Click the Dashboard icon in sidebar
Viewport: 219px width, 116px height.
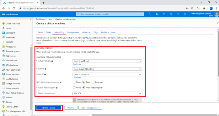pos(3,33)
